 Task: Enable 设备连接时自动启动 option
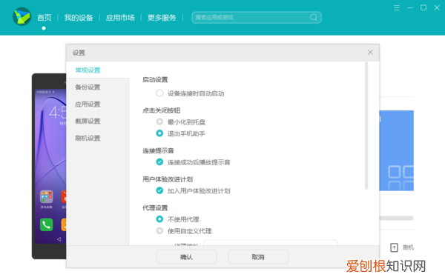159,93
